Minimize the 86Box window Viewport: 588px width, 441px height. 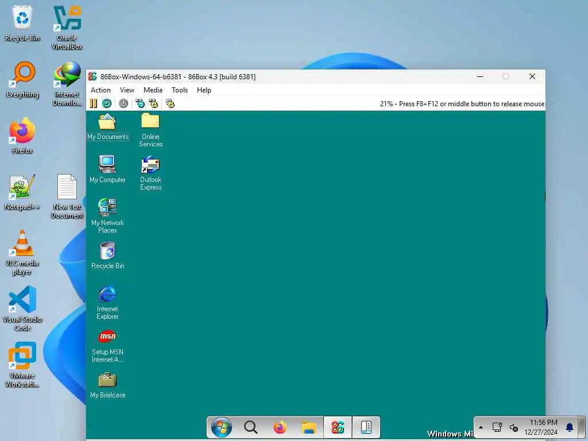pos(480,76)
